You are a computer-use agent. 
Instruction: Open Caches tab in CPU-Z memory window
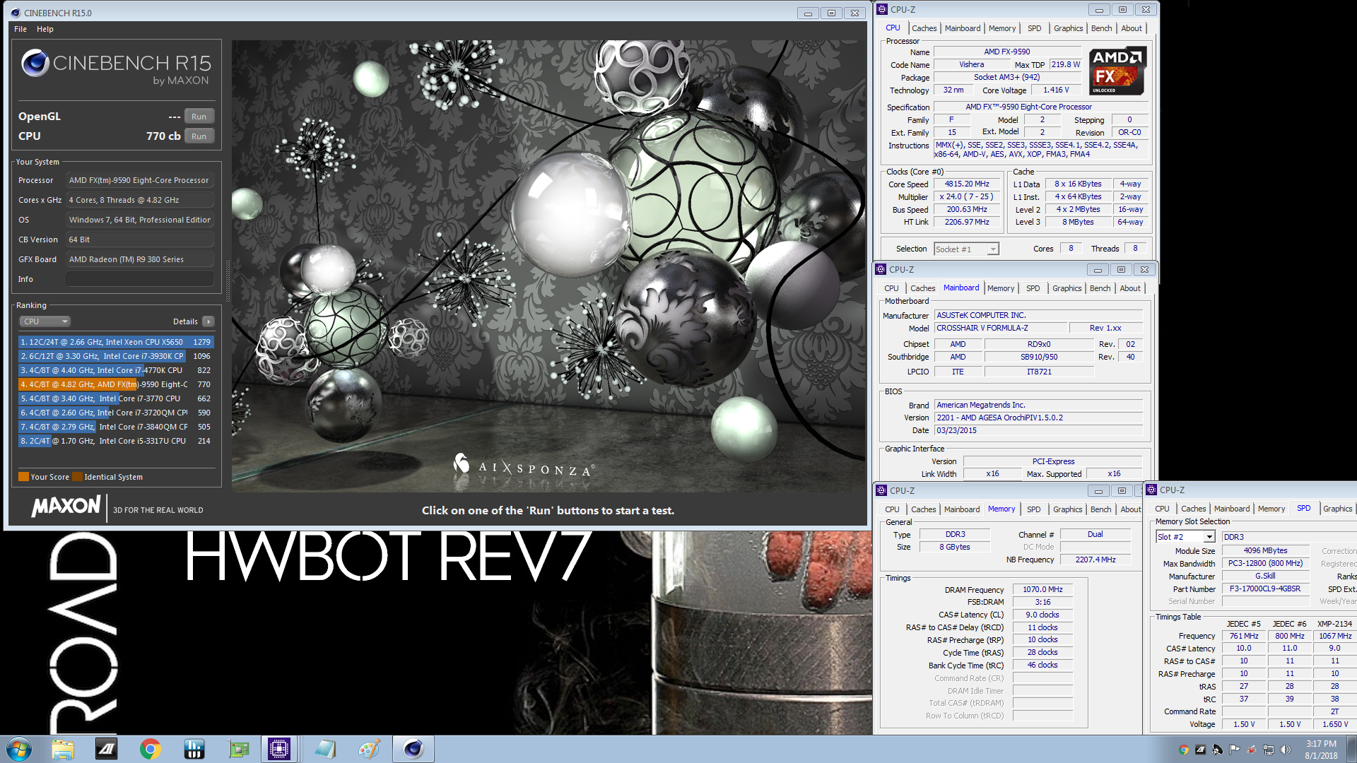coord(923,509)
